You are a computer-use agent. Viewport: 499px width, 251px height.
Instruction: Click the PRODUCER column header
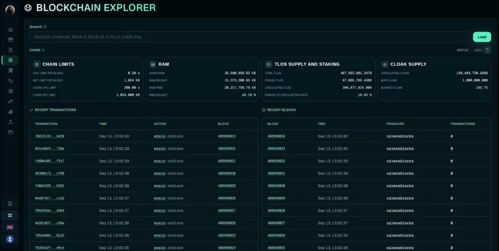[x=395, y=124]
